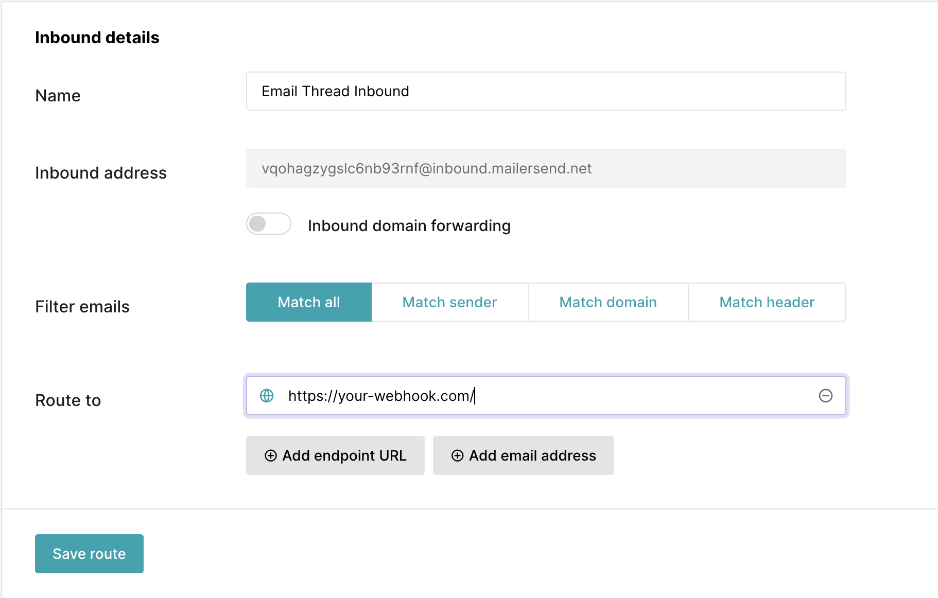938x598 pixels.
Task: Click the Save route button
Action: 89,554
